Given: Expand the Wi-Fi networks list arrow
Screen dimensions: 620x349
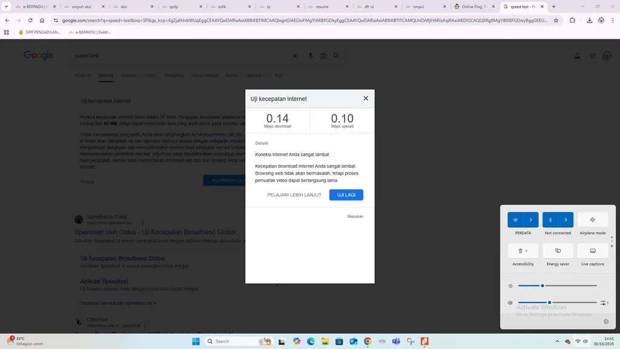Looking at the screenshot, I should (531, 220).
